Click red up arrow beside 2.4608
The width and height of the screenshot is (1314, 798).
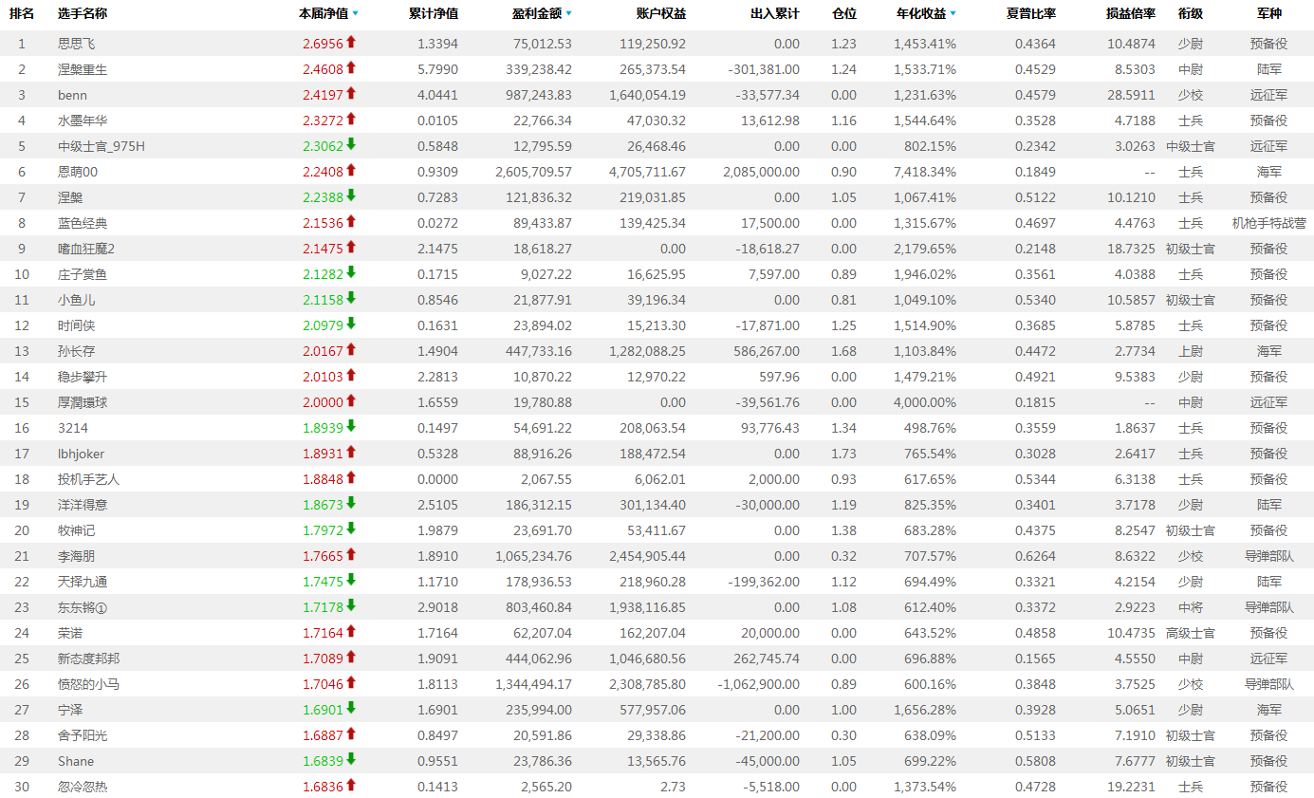point(351,67)
